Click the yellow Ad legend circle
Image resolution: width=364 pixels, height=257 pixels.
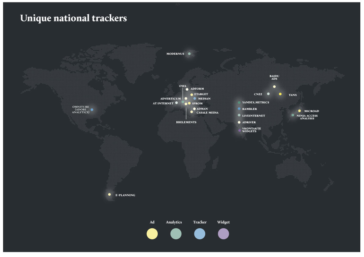(152, 233)
